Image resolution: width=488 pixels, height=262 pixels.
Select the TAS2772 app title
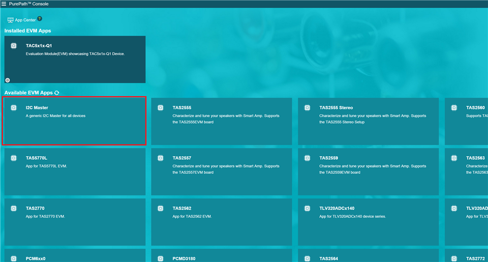click(x=476, y=258)
